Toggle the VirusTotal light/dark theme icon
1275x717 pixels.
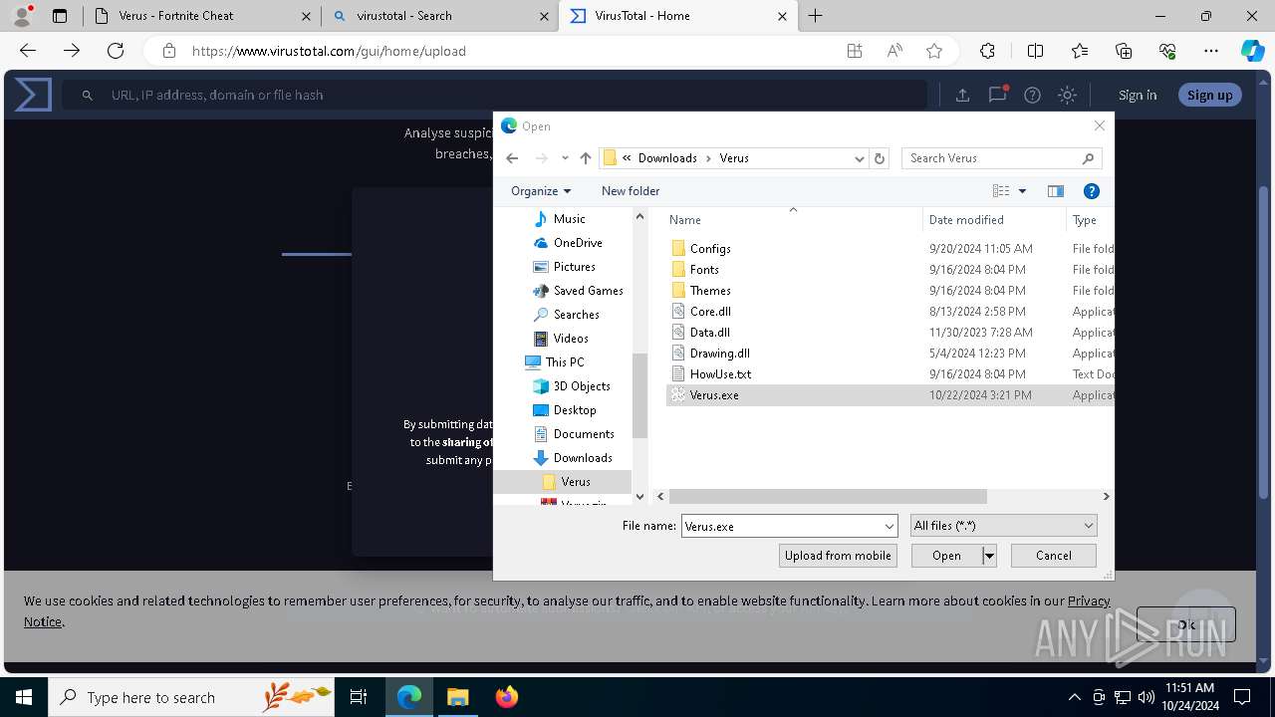[x=1067, y=95]
